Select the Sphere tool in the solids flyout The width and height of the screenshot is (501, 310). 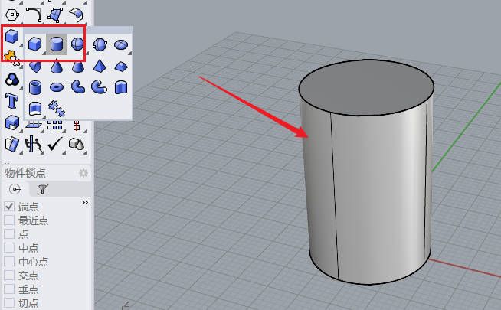pyautogui.click(x=77, y=44)
